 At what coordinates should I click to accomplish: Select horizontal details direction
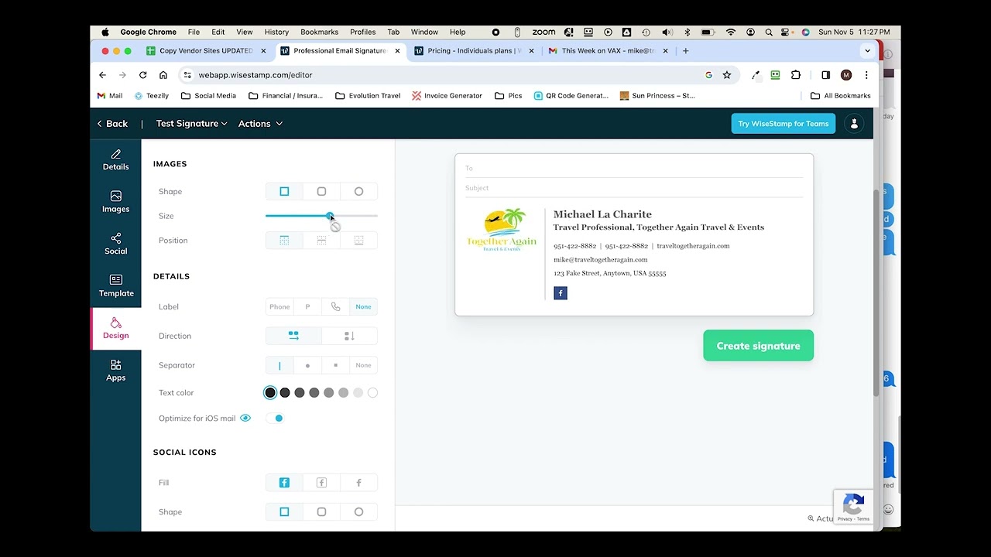(293, 336)
